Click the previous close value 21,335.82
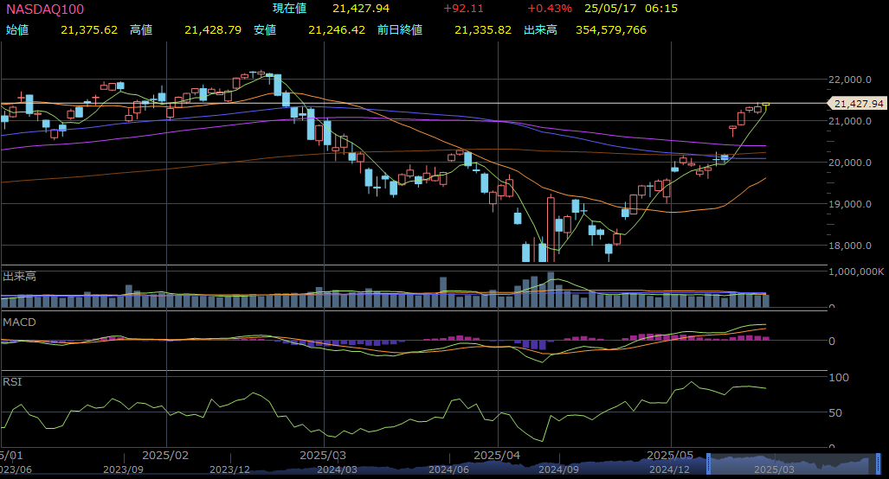 [x=483, y=30]
